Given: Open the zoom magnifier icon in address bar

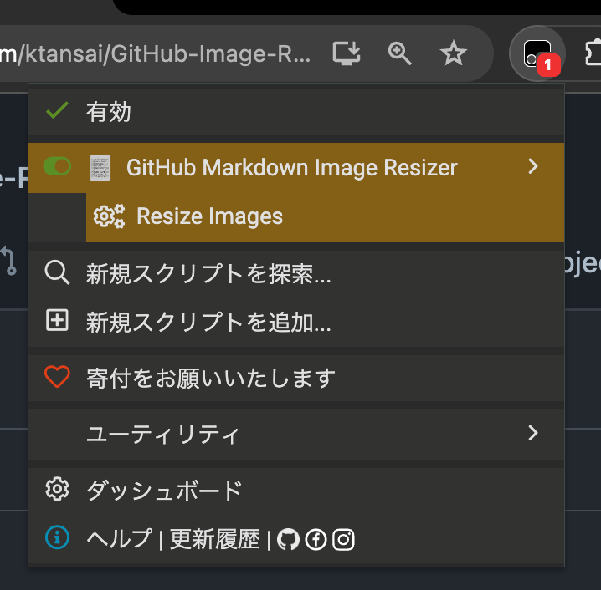Looking at the screenshot, I should (x=399, y=53).
